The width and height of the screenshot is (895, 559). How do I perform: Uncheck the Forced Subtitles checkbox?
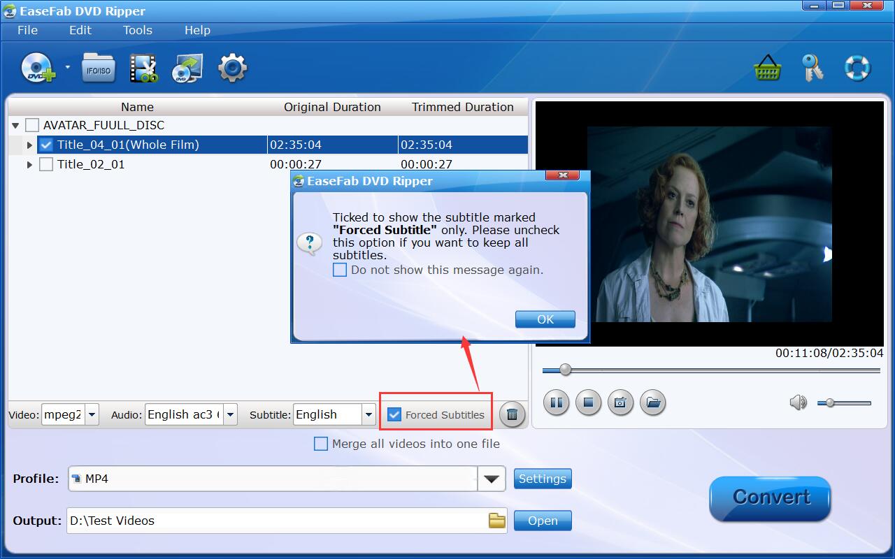tap(394, 414)
